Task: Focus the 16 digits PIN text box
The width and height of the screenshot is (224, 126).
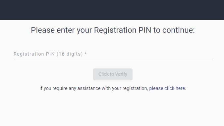Action: (x=113, y=54)
